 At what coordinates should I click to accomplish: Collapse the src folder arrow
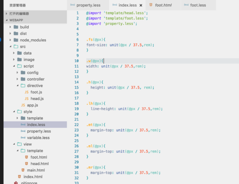(11, 46)
